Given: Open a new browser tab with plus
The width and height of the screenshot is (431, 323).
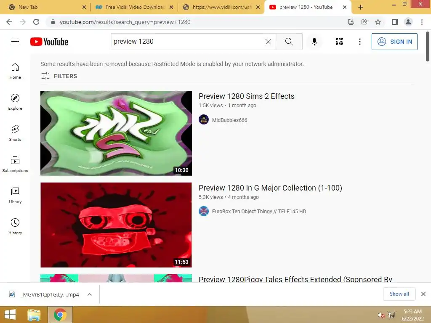Looking at the screenshot, I should [361, 7].
